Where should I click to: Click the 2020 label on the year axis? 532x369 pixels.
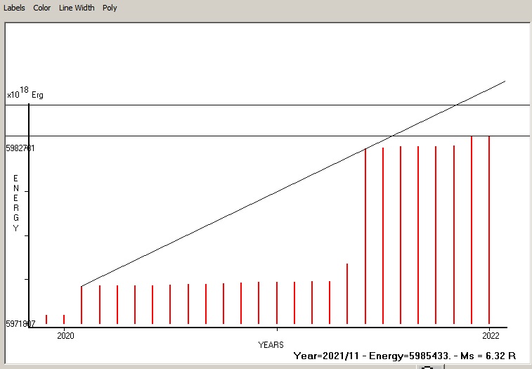point(65,335)
